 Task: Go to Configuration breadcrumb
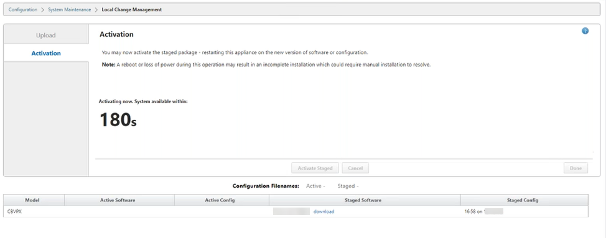tap(23, 10)
